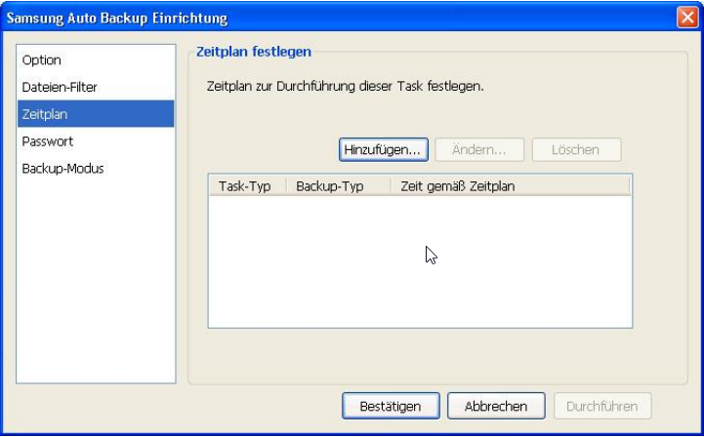Go to the Passwort section
Image resolution: width=704 pixels, height=437 pixels.
95,141
